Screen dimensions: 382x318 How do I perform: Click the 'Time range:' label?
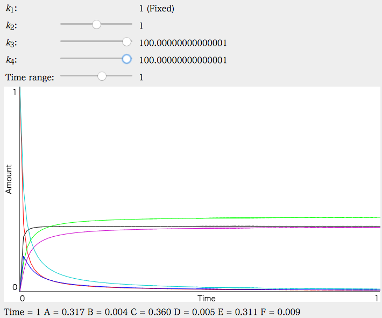coord(30,77)
